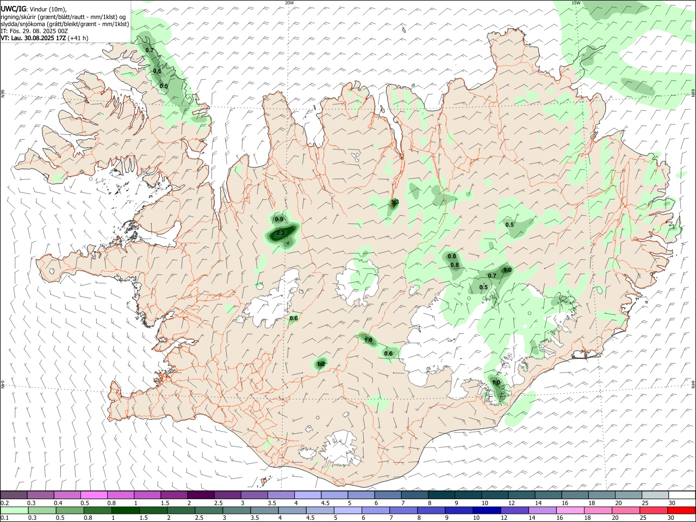Click the '1.3' precipitation value on the map
The width and height of the screenshot is (696, 522).
pos(395,202)
